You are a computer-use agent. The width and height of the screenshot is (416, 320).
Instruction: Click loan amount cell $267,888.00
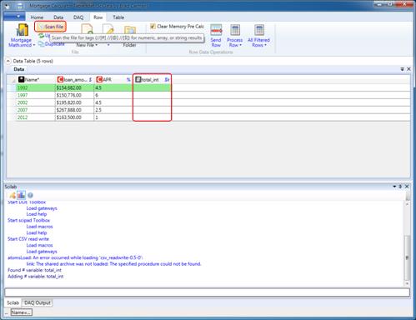point(75,110)
